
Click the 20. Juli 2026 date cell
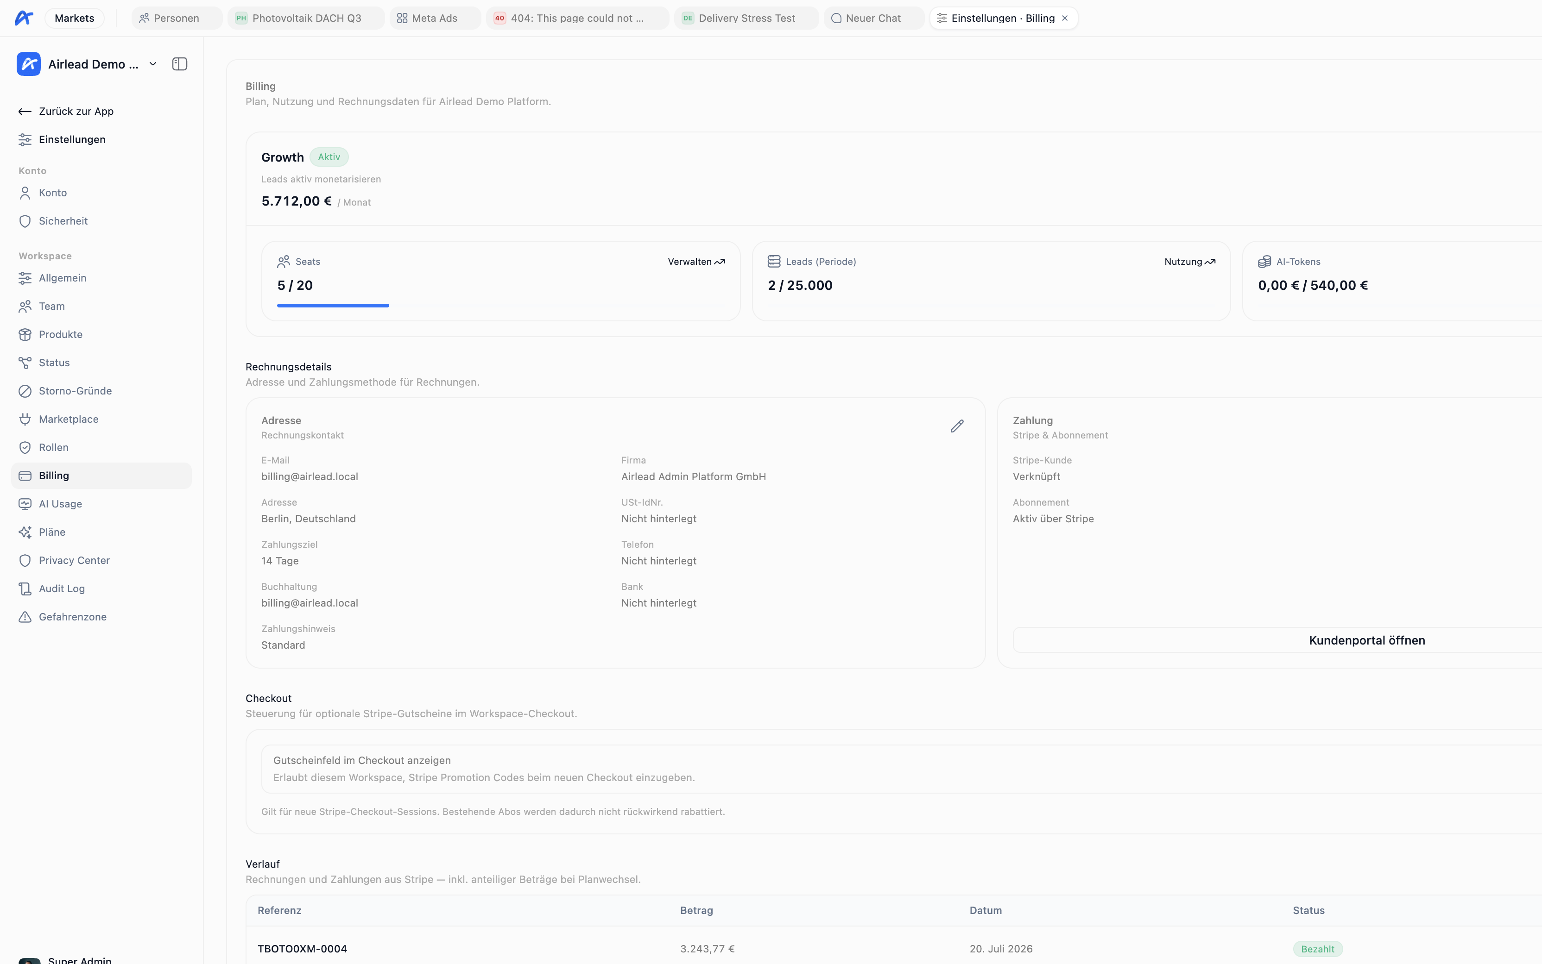pyautogui.click(x=1001, y=949)
